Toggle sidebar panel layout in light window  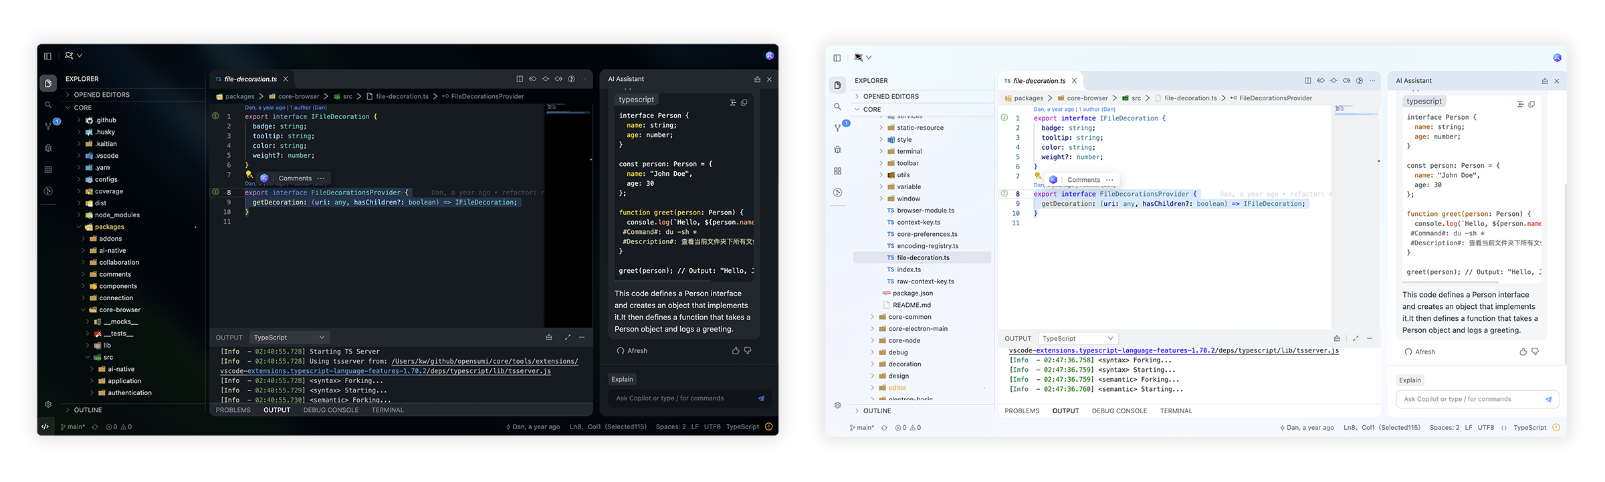click(x=837, y=58)
